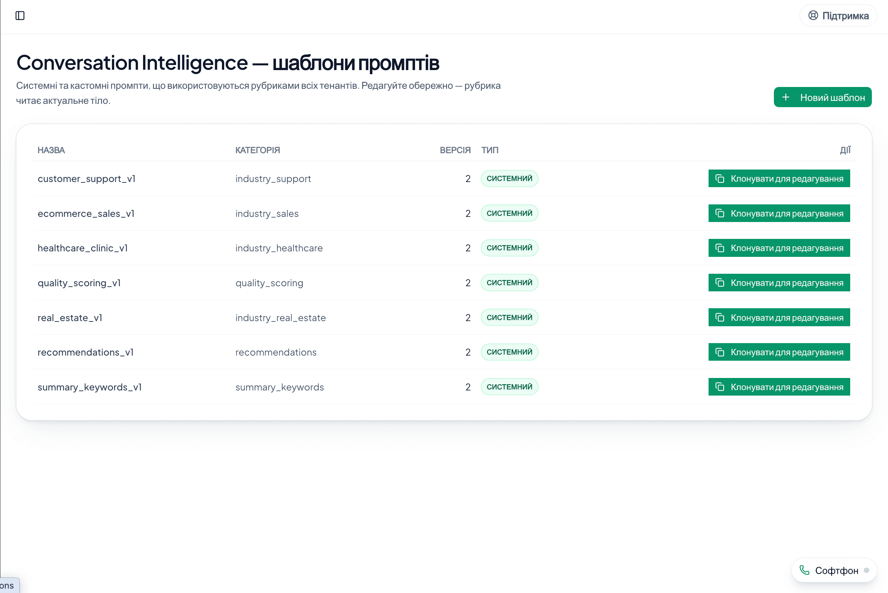The width and height of the screenshot is (888, 593).
Task: Select the summary_keywords_v1 name cell
Action: point(90,387)
